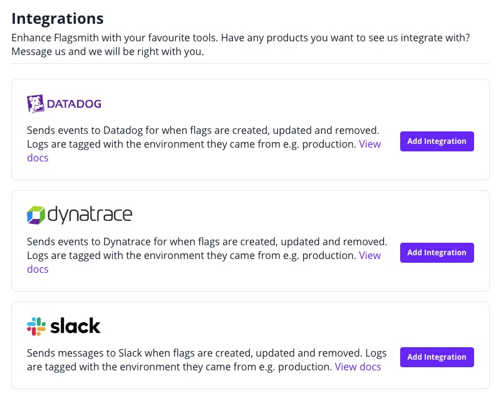Add the Slack integration
The image size is (501, 396).
point(436,357)
